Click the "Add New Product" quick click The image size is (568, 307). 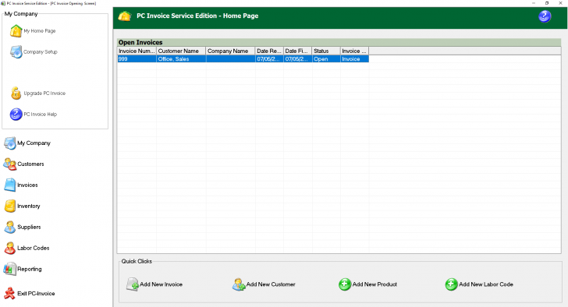tap(375, 284)
